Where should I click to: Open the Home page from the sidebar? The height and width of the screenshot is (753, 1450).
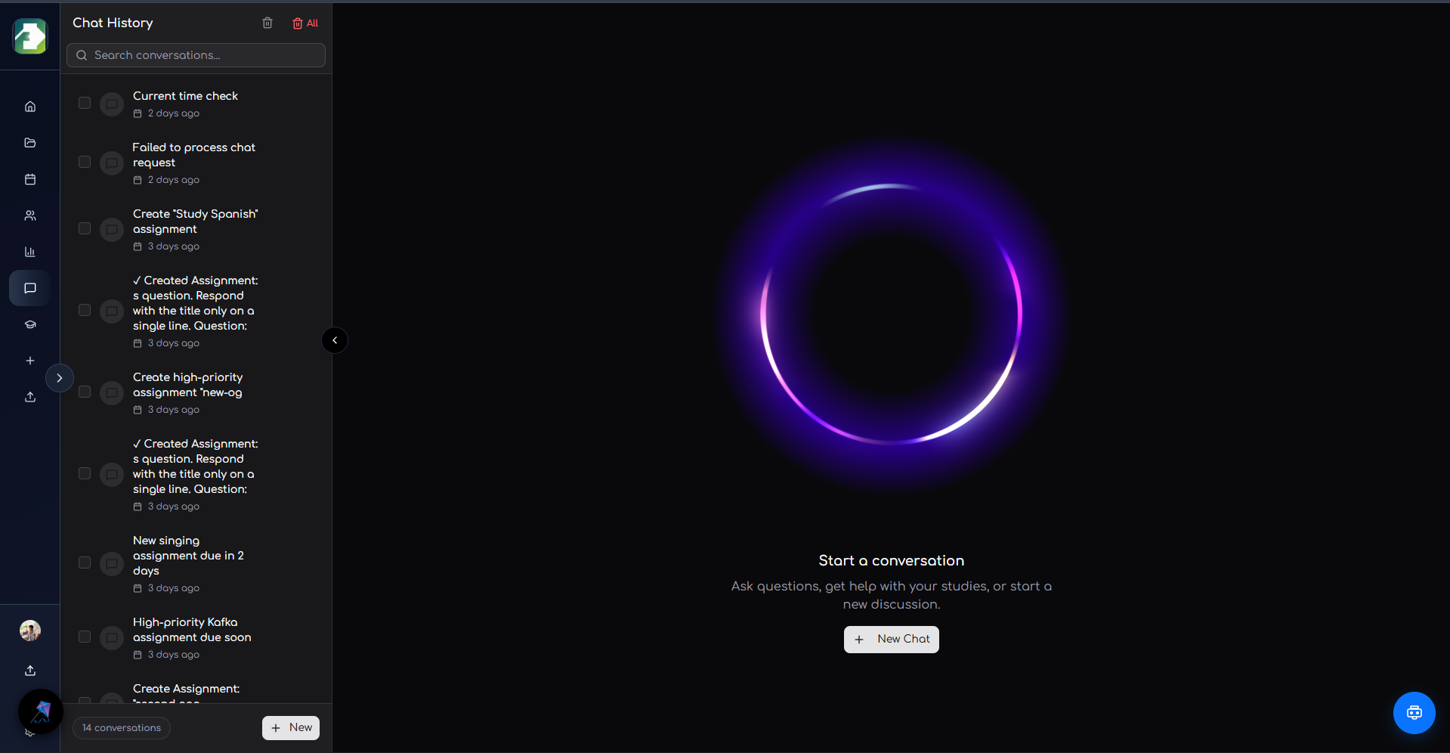pos(30,107)
